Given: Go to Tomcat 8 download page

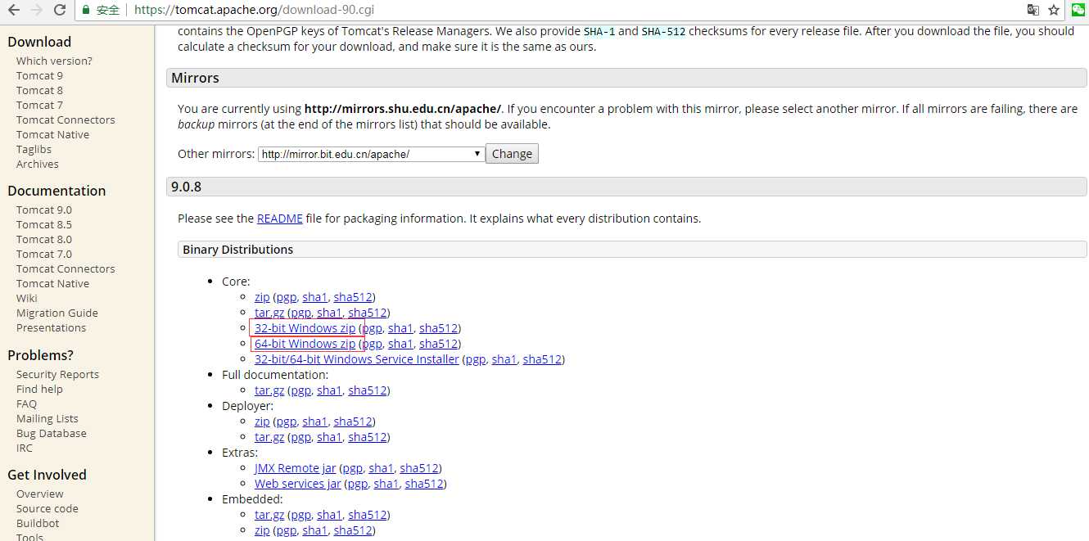Looking at the screenshot, I should tap(39, 90).
